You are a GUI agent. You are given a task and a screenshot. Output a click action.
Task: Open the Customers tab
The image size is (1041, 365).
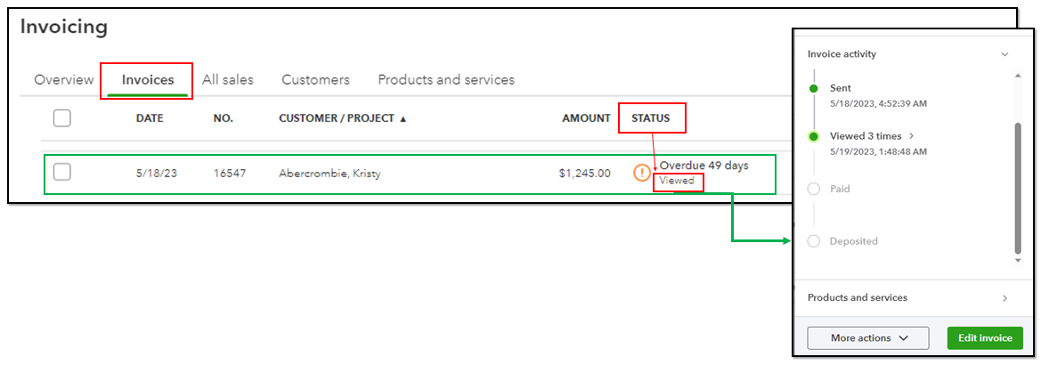click(315, 79)
